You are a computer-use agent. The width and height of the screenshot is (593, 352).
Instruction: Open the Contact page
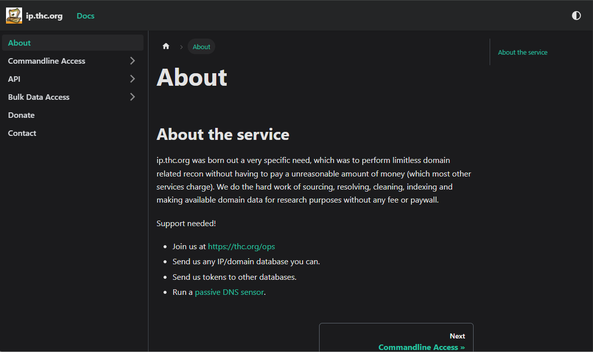pyautogui.click(x=22, y=133)
